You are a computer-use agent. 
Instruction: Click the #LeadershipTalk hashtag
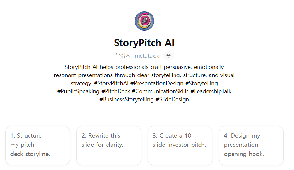[211, 91]
